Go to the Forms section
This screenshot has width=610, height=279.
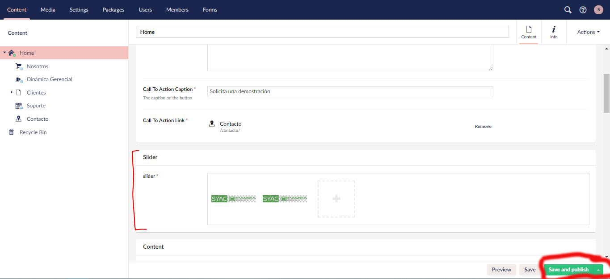point(210,10)
